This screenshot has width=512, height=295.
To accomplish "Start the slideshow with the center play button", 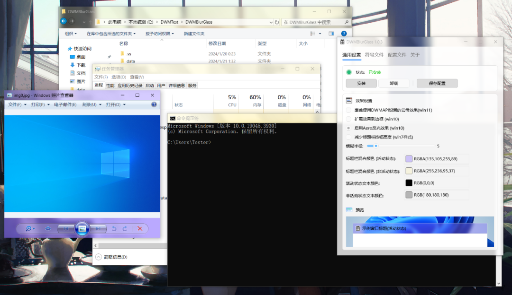I will coord(82,229).
